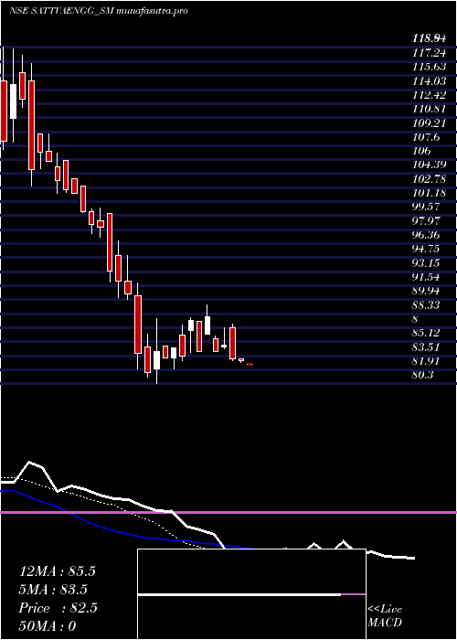Select the 109.21 price label
This screenshot has height=640, width=457.
tap(429, 123)
